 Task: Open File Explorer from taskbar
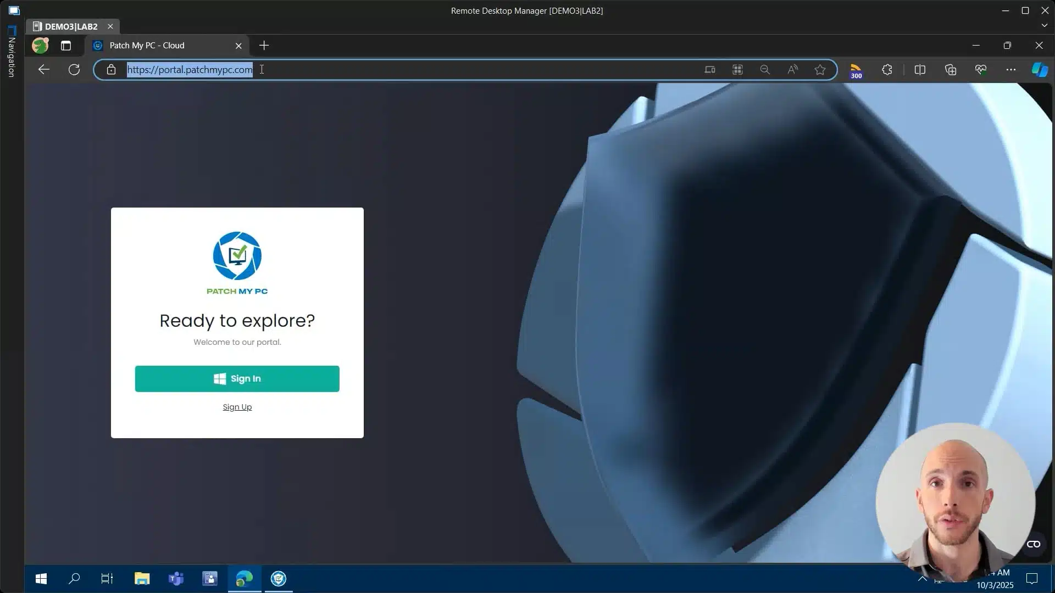point(142,578)
